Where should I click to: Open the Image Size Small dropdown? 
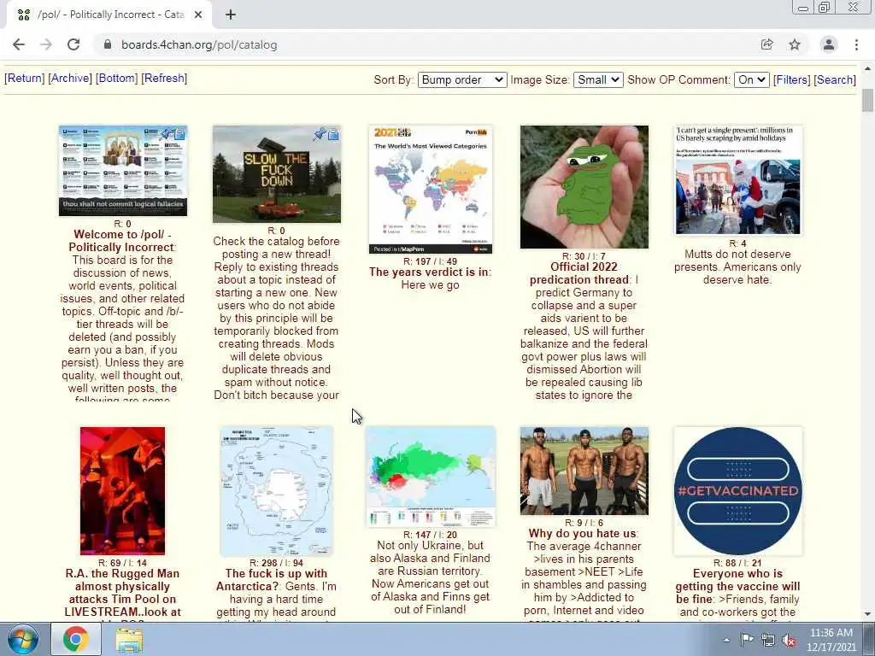(x=597, y=79)
